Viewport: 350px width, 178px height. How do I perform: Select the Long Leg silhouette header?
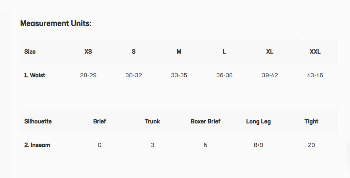coord(258,121)
